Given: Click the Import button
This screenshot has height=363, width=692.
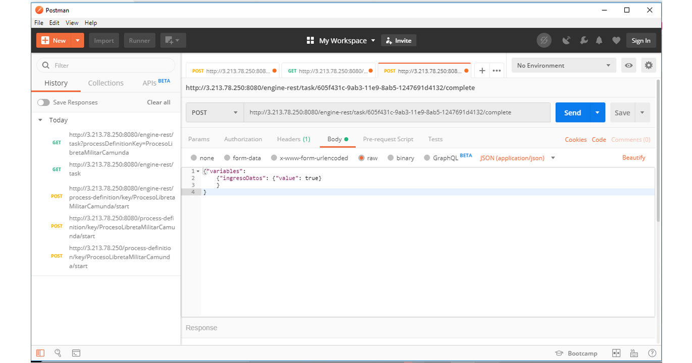Looking at the screenshot, I should 104,40.
